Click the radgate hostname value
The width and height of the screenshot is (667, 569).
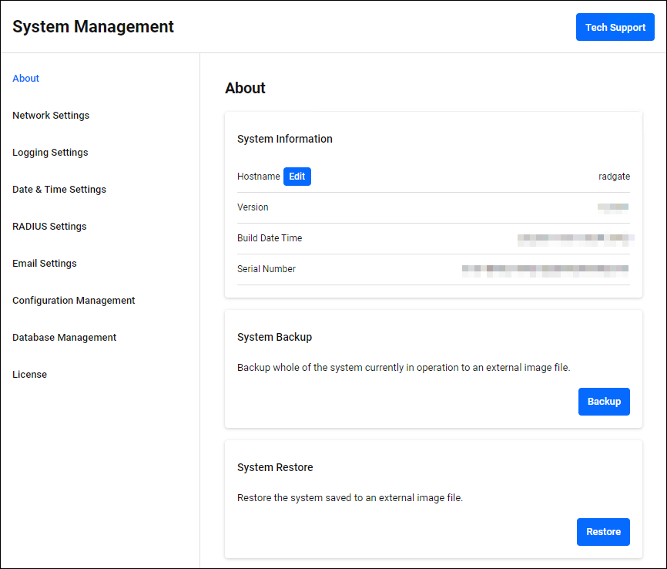click(614, 177)
